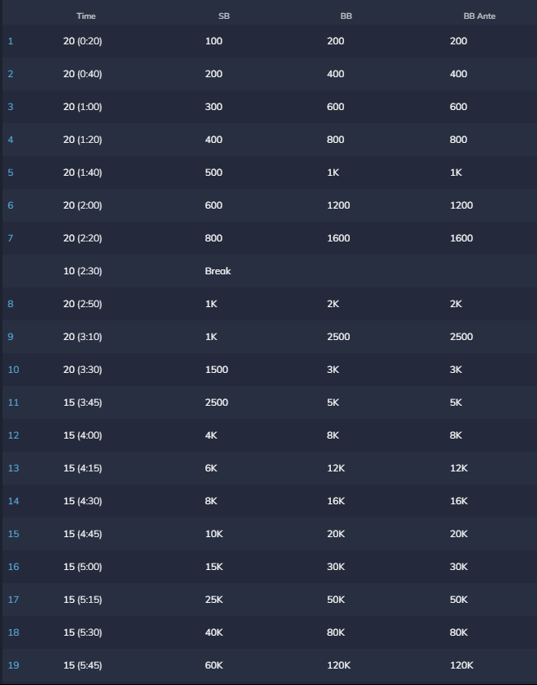
Task: Click the 15 (3:45) time cell
Action: pos(82,402)
